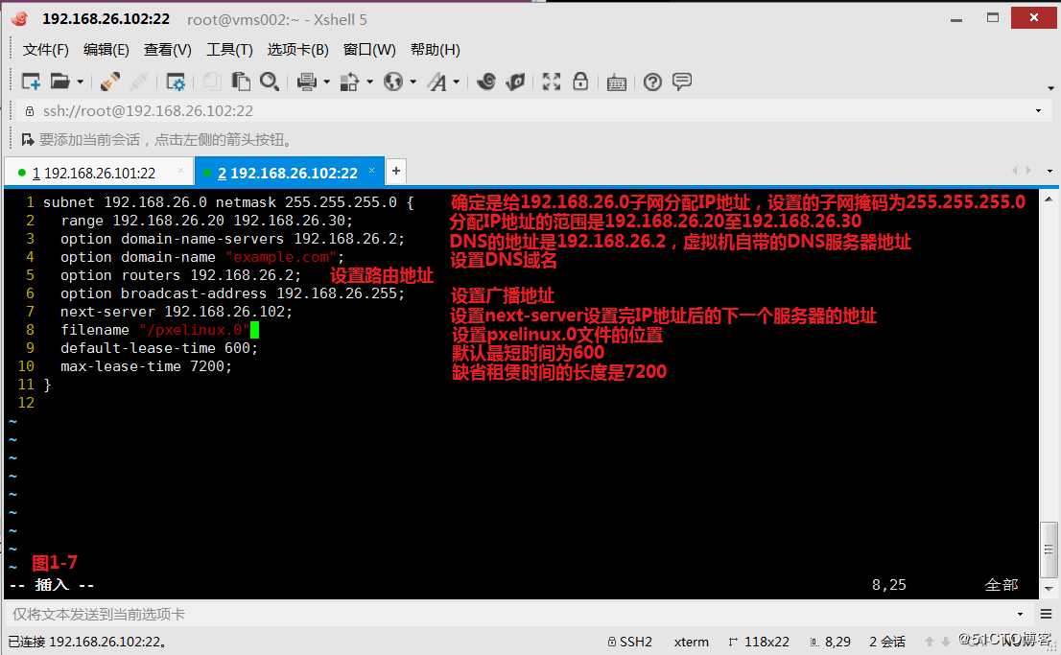Viewport: 1061px width, 655px height.
Task: Expand the Font dropdown arrow
Action: tap(456, 82)
